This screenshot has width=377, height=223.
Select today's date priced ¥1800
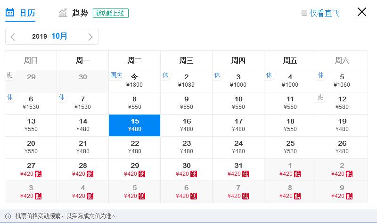click(134, 81)
